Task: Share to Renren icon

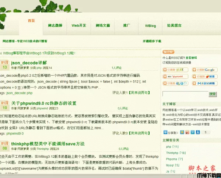Action: [198, 132]
